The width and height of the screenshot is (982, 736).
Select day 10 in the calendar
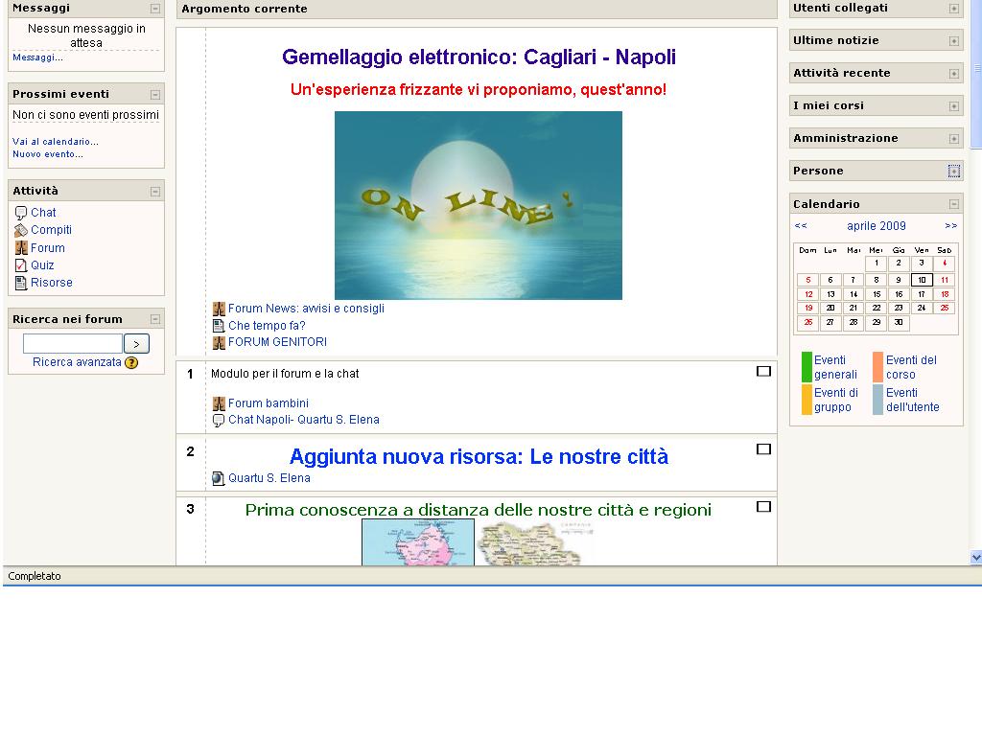point(922,281)
